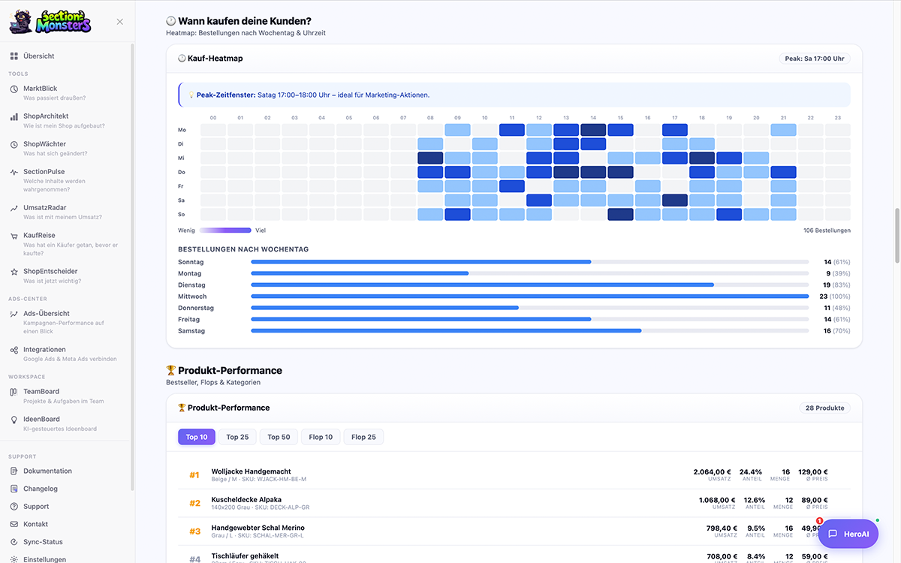
Task: Click the Peak: Sa 17:00 Uhr badge
Action: coord(815,59)
